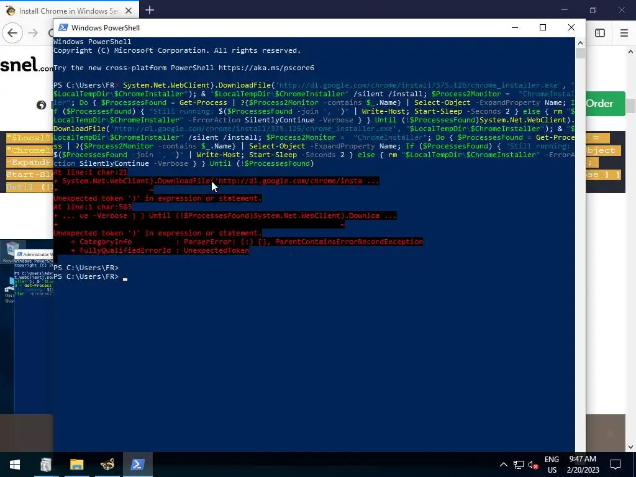Click the PowerShell icon in title bar
The width and height of the screenshot is (636, 477).
click(63, 27)
